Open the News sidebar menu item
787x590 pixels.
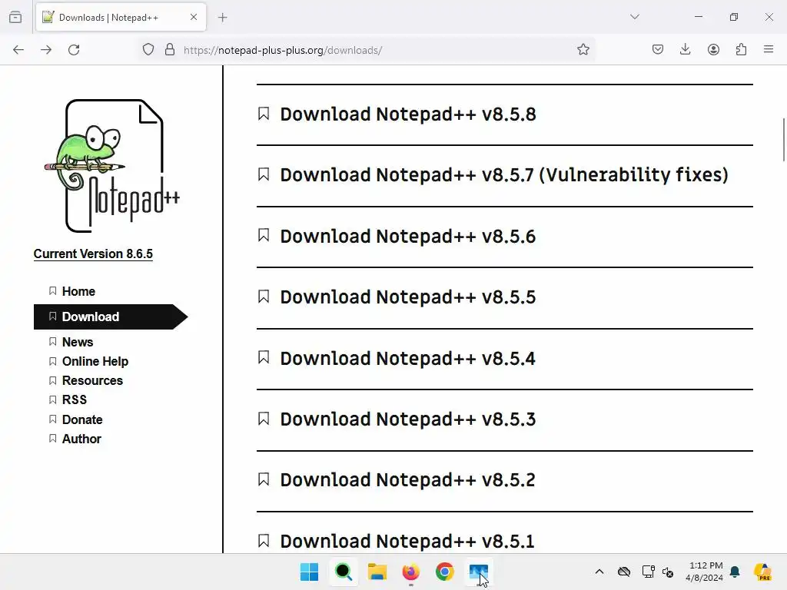[x=78, y=342]
